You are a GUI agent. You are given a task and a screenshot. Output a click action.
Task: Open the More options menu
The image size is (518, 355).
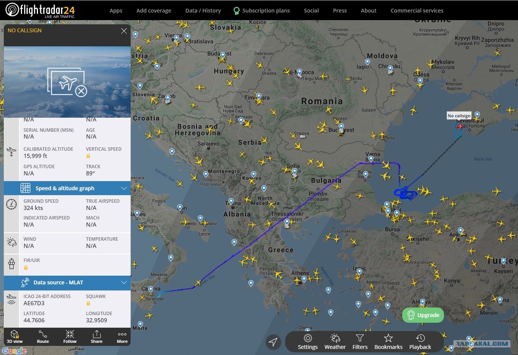[x=122, y=337]
